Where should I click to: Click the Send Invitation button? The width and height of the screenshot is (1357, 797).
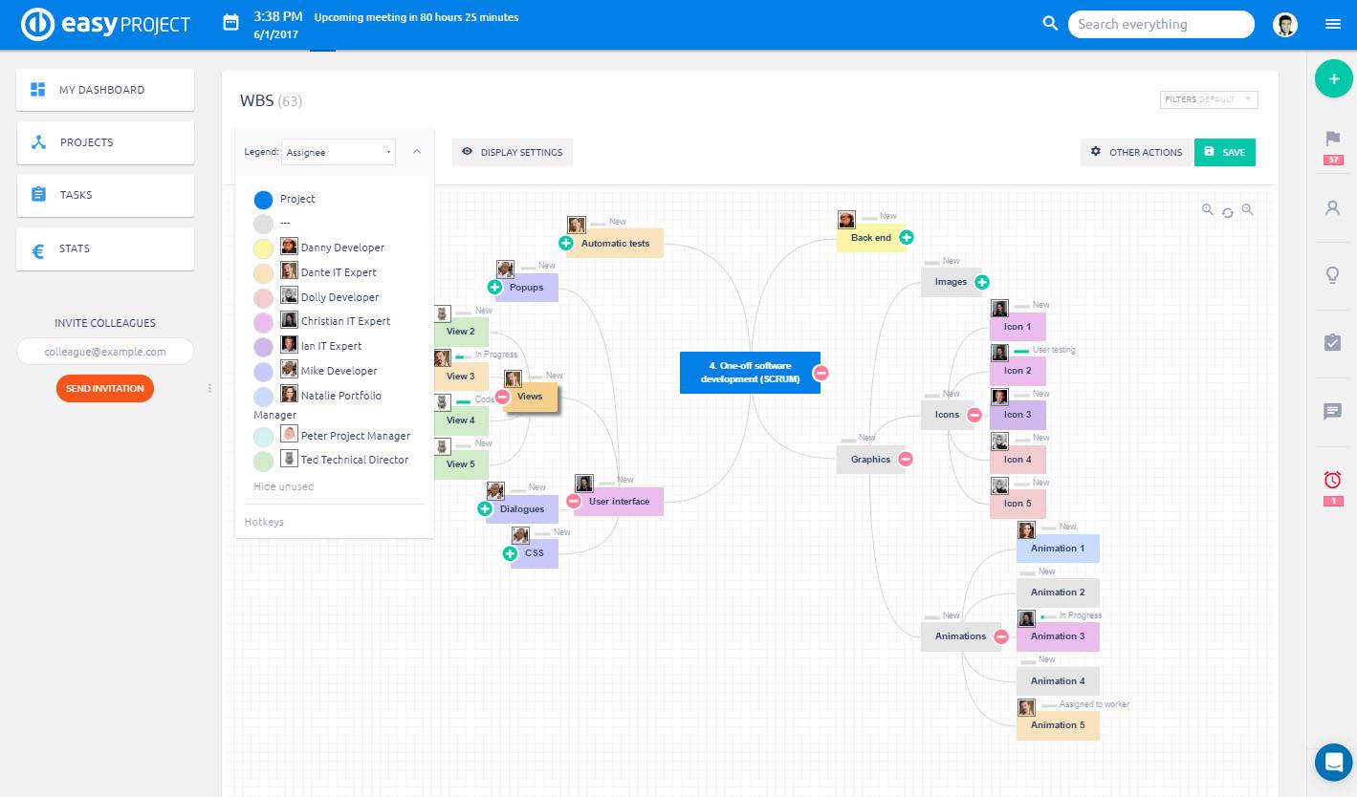click(105, 388)
